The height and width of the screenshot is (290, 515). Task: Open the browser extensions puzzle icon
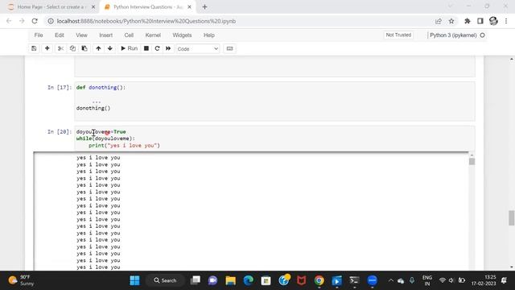[467, 21]
